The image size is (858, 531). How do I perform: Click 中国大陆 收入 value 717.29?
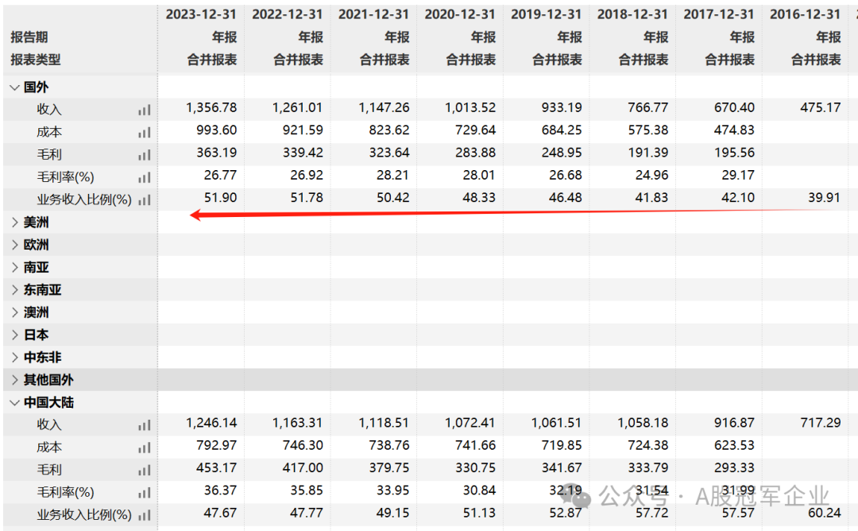(820, 423)
